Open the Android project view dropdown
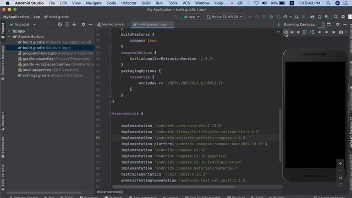Viewport: 352px width, 198px height. (x=23, y=24)
